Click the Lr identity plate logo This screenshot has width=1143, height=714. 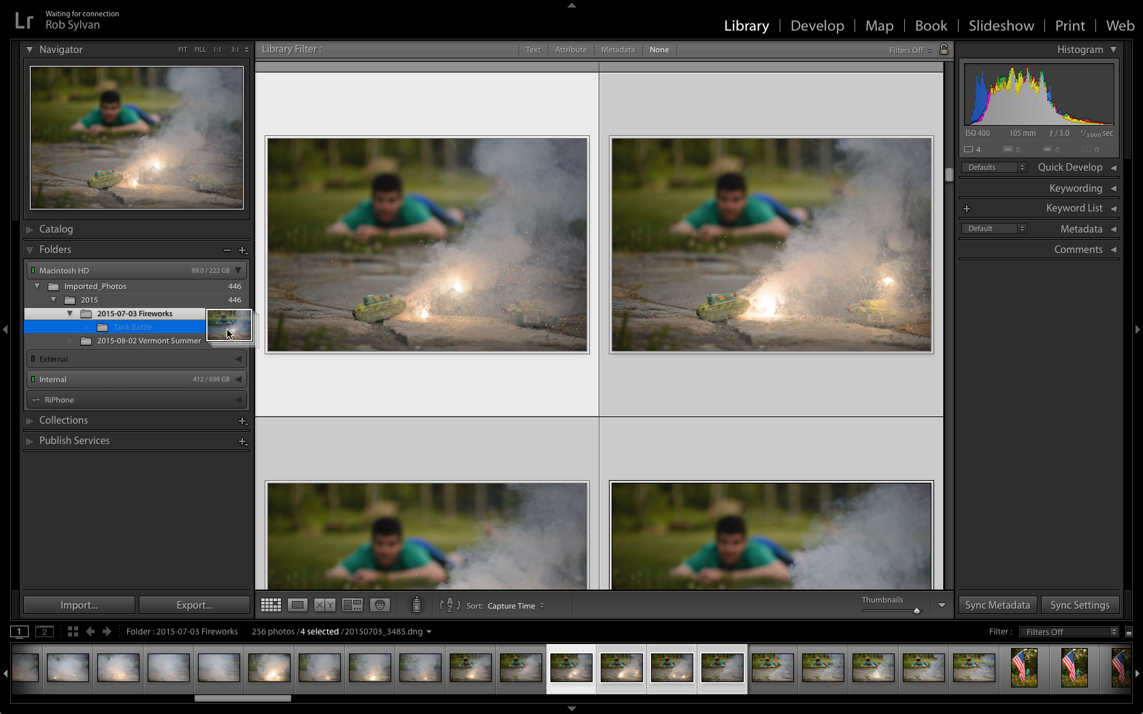pos(24,20)
